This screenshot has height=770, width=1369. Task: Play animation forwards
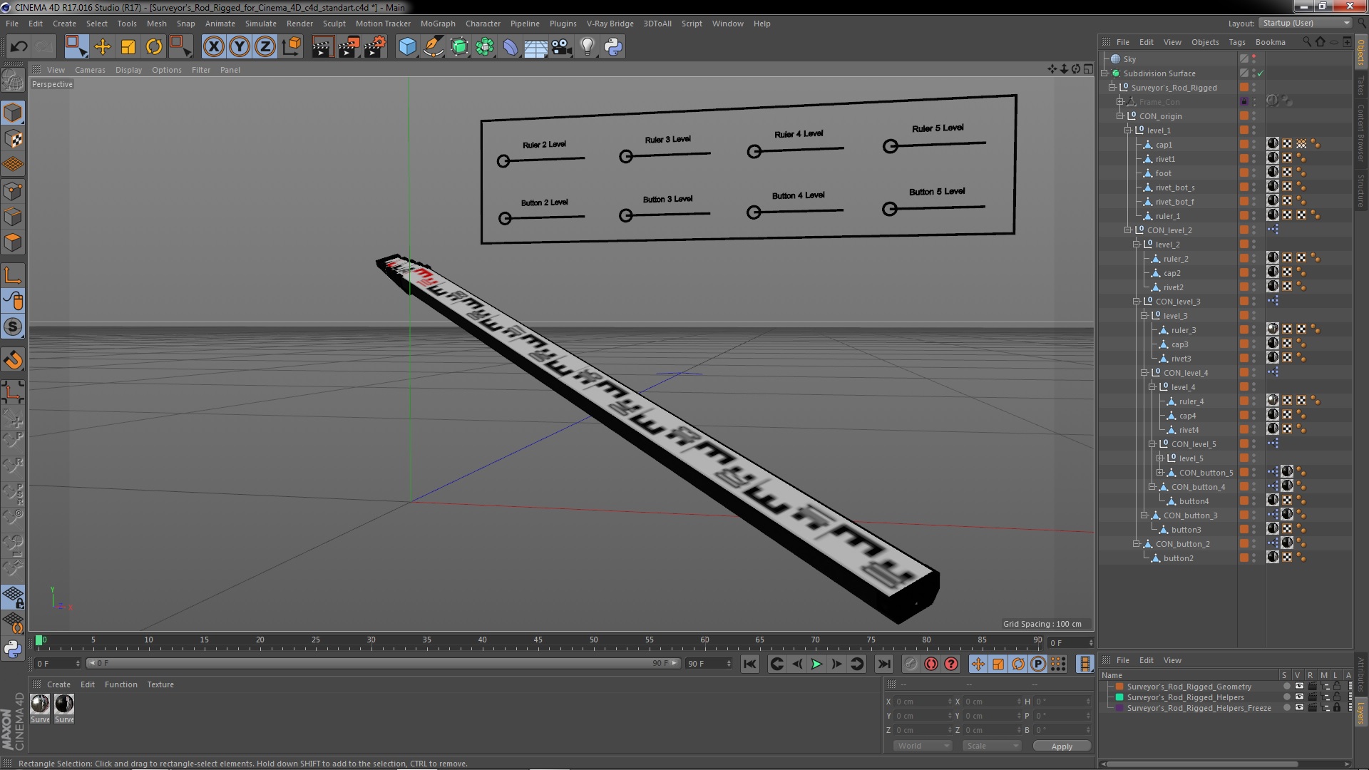click(816, 664)
